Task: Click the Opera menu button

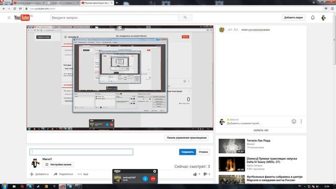Action: point(6,2)
